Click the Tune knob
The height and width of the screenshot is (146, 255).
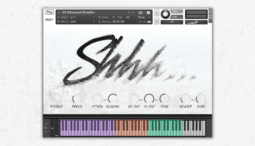[165, 14]
